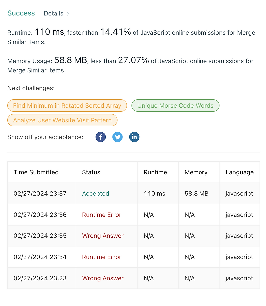The image size is (266, 306).
Task: Click the Runtime Error row from 23:34
Action: [x=102, y=257]
